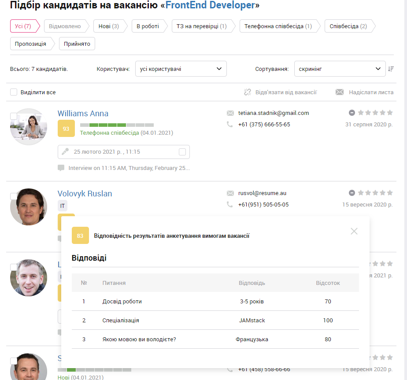This screenshot has width=407, height=380.
Task: Click pencil icon in interview date field
Action: click(x=65, y=151)
